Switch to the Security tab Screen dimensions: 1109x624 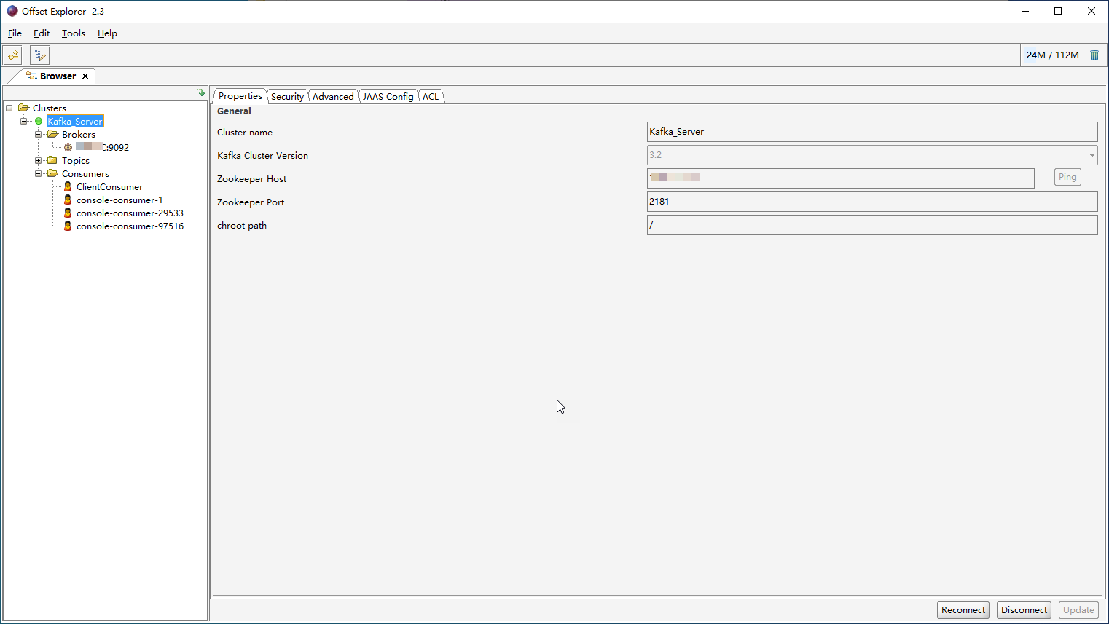[287, 97]
